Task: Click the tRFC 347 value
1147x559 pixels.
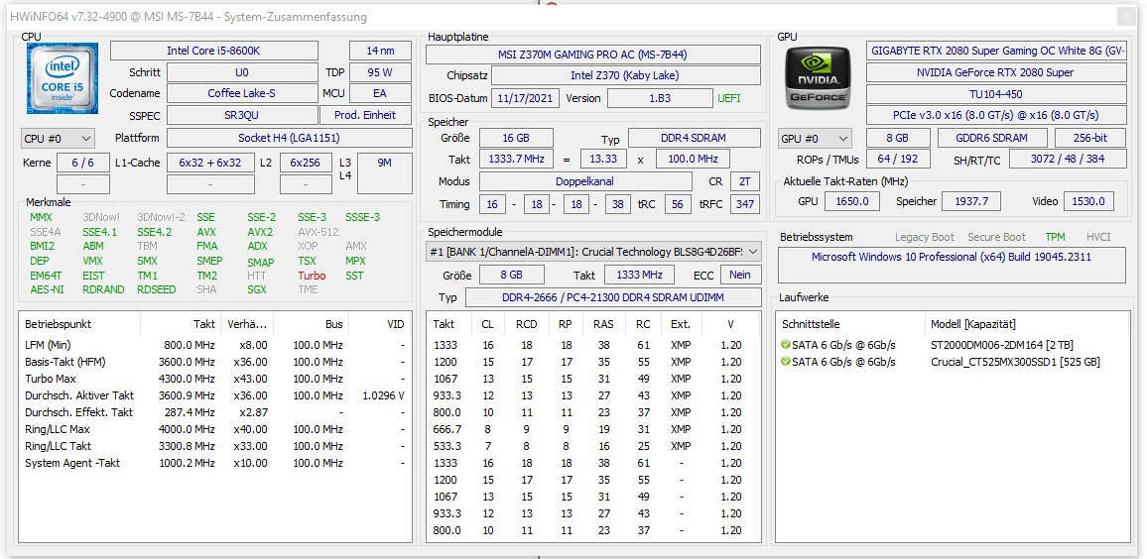Action: (x=745, y=204)
